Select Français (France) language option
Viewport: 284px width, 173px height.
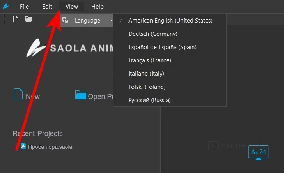(149, 60)
